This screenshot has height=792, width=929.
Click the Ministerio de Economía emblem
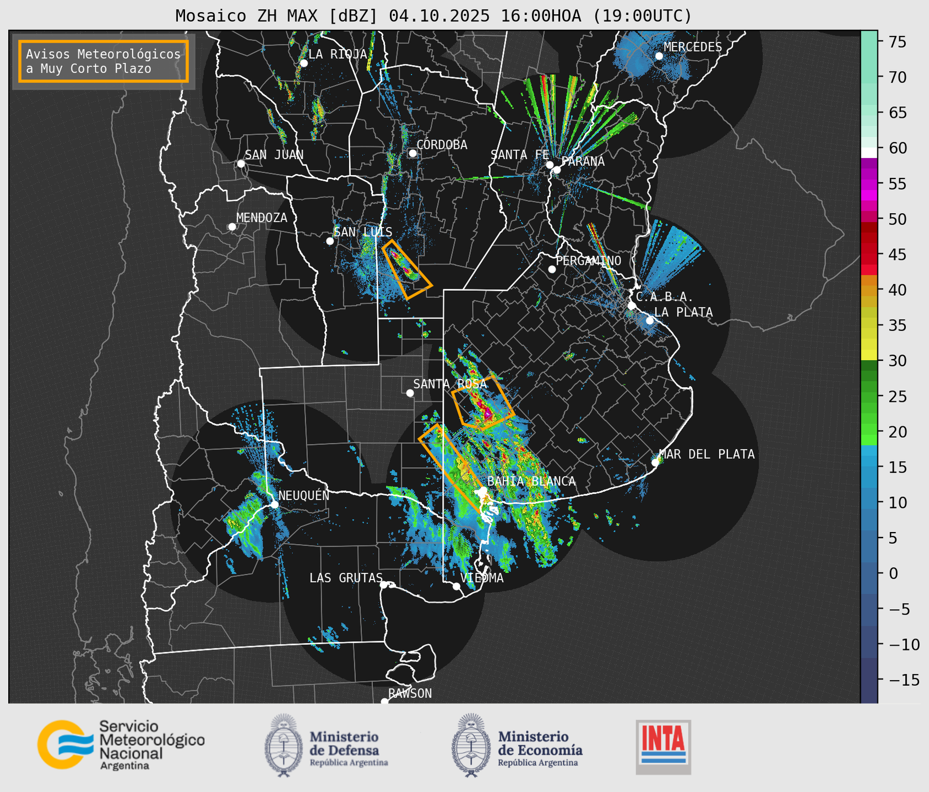click(471, 745)
